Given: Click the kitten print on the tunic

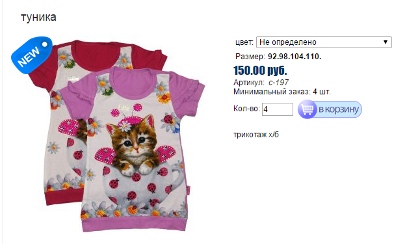Looking at the screenshot, I should 131,146.
